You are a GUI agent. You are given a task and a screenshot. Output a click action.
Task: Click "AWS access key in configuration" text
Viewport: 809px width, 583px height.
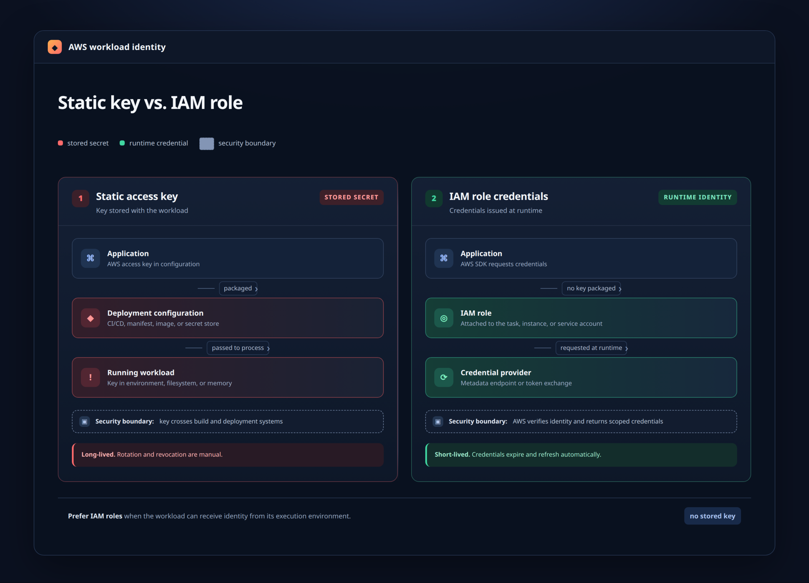(153, 264)
